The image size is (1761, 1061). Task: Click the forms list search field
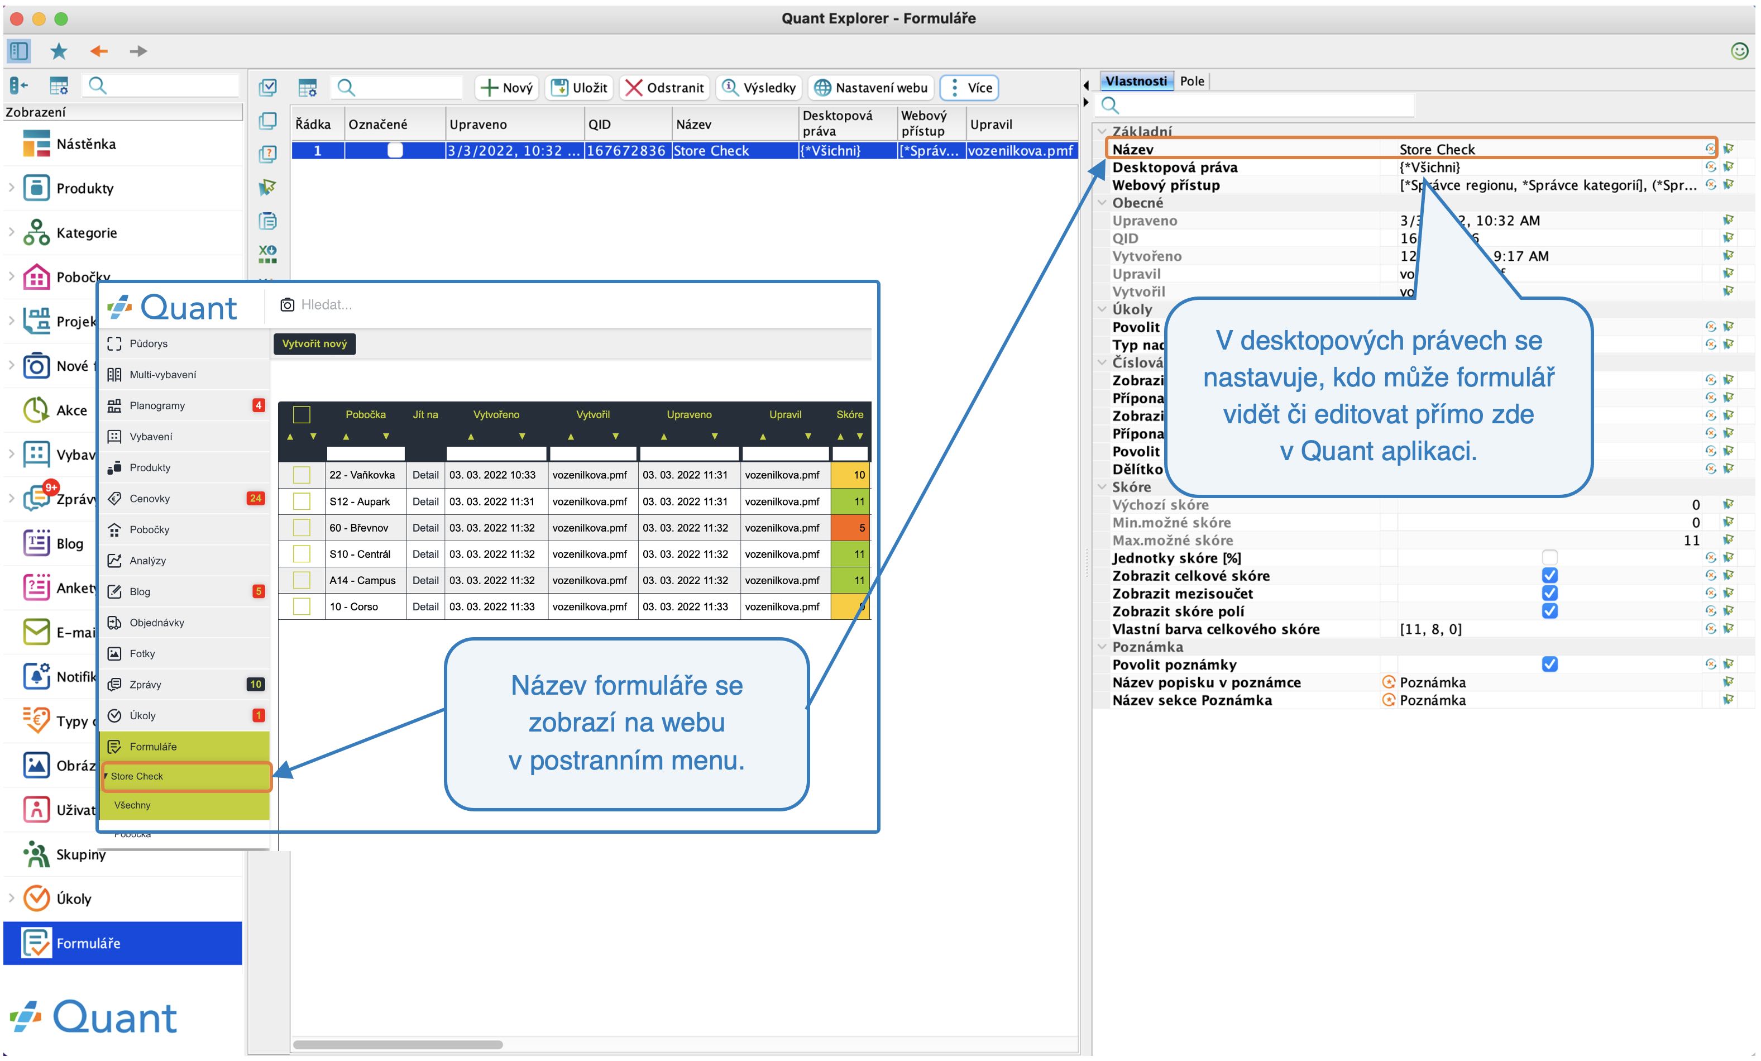(x=396, y=87)
